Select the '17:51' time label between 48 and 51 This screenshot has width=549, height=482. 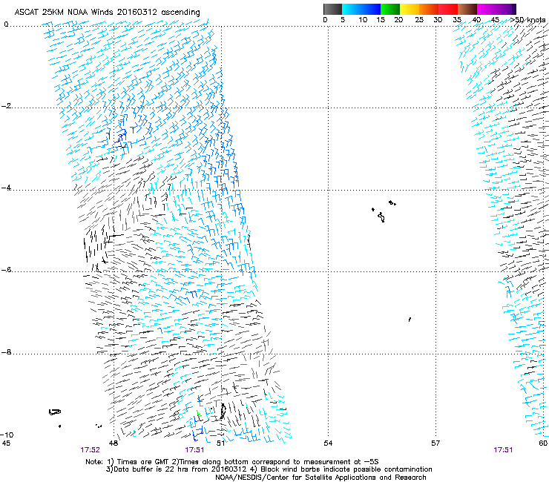pos(194,450)
